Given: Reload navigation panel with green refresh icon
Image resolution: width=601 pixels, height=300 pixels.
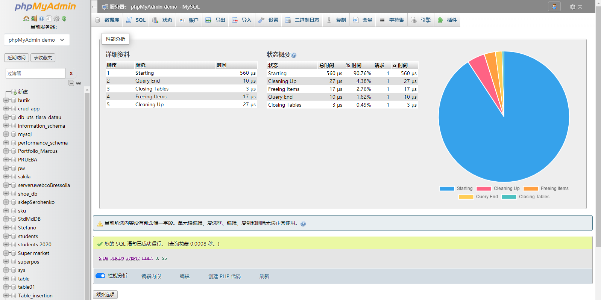Looking at the screenshot, I should [x=64, y=18].
